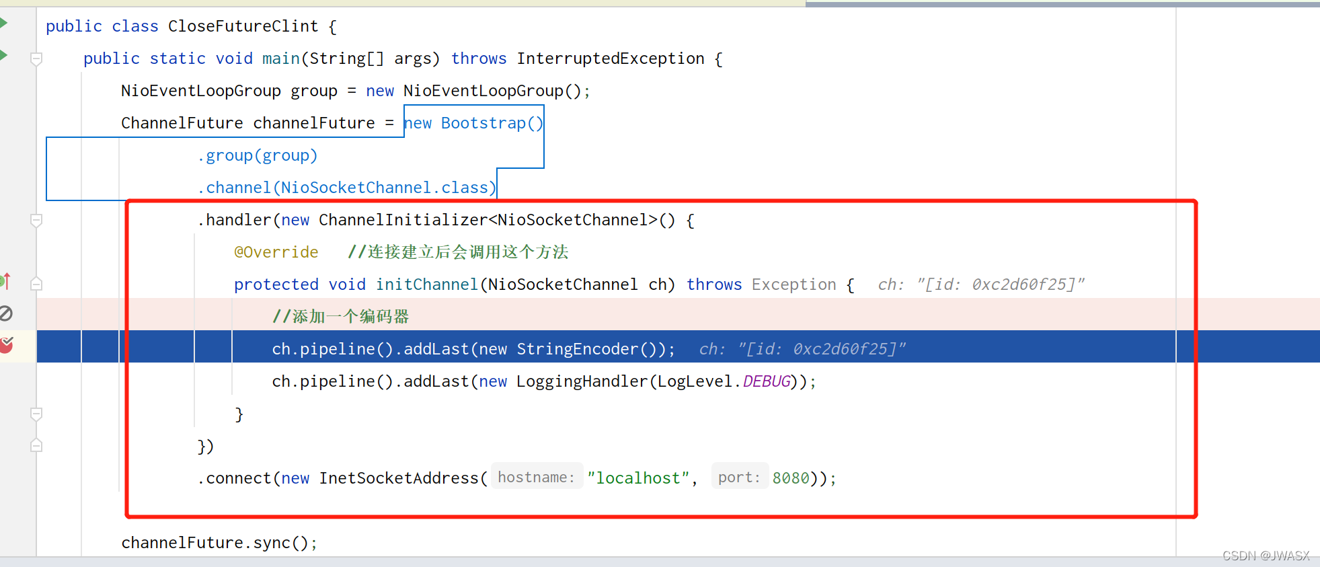This screenshot has height=567, width=1320.
Task: Click class name CloseFutureClint
Action: pos(243,26)
